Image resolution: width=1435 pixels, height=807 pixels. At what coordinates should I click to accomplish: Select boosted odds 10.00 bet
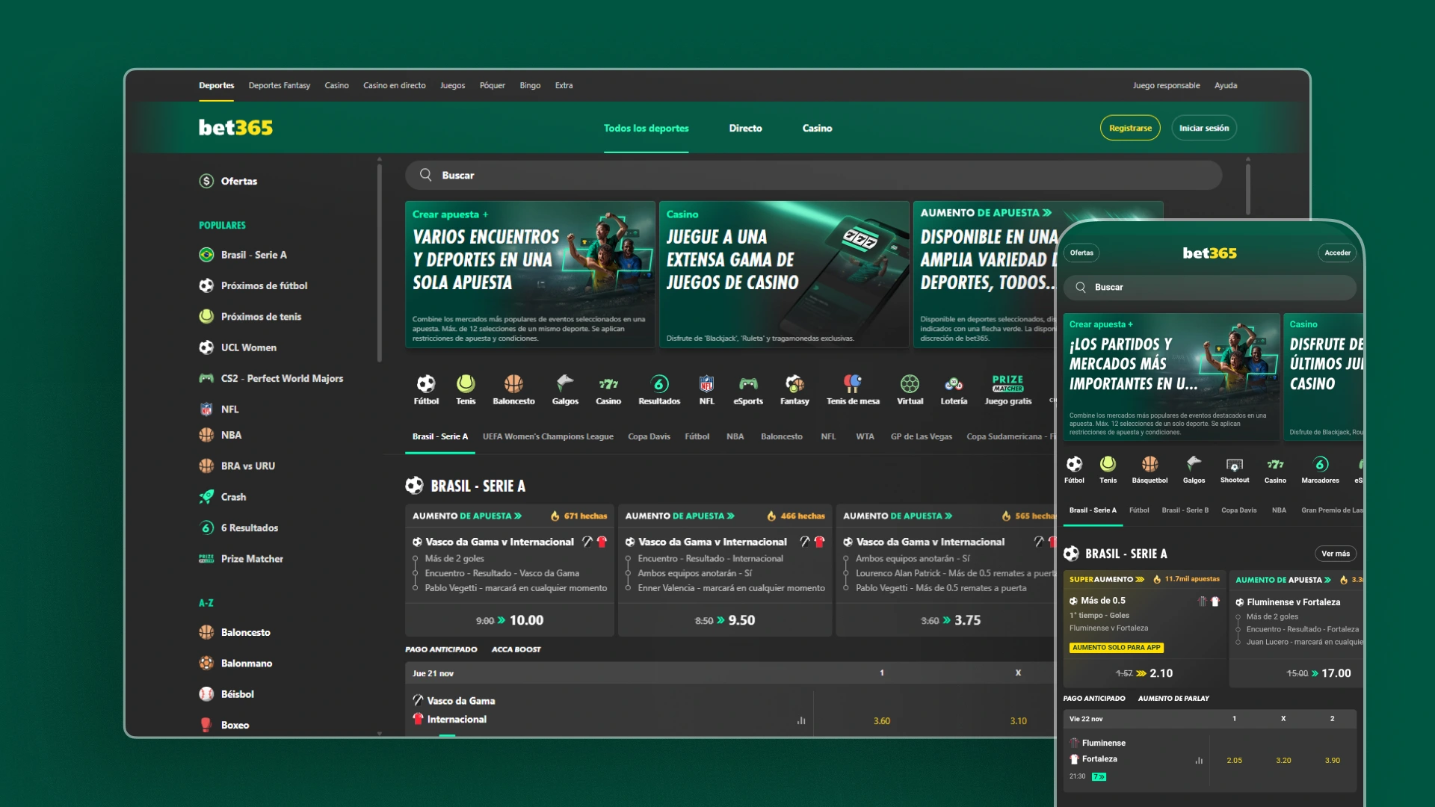tap(510, 620)
